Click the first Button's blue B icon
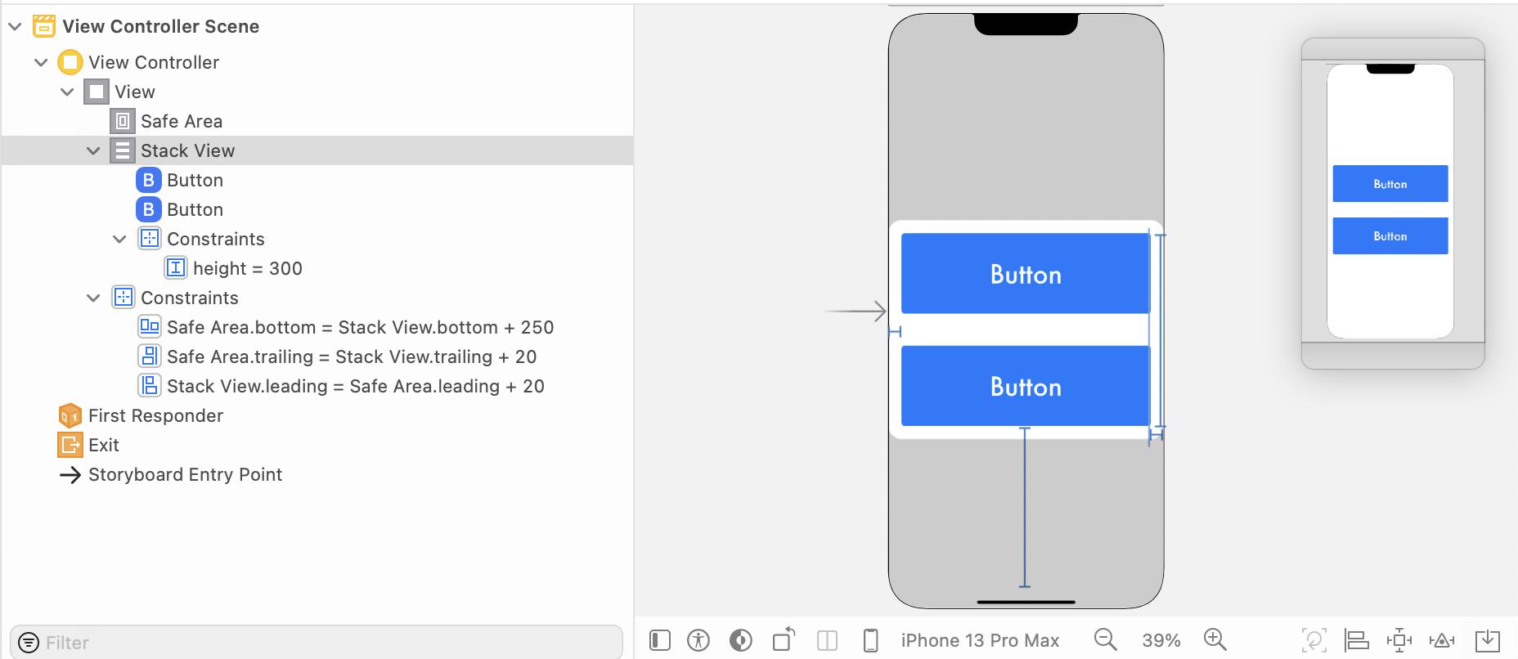The width and height of the screenshot is (1518, 659). point(149,180)
